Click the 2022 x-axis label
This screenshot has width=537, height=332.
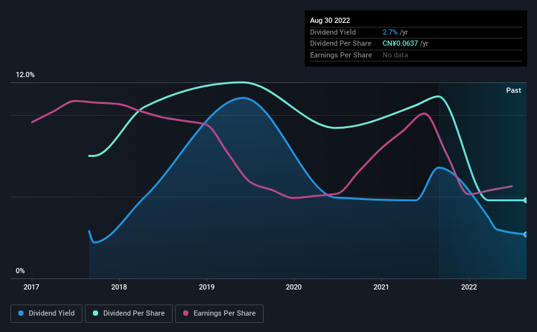click(469, 287)
